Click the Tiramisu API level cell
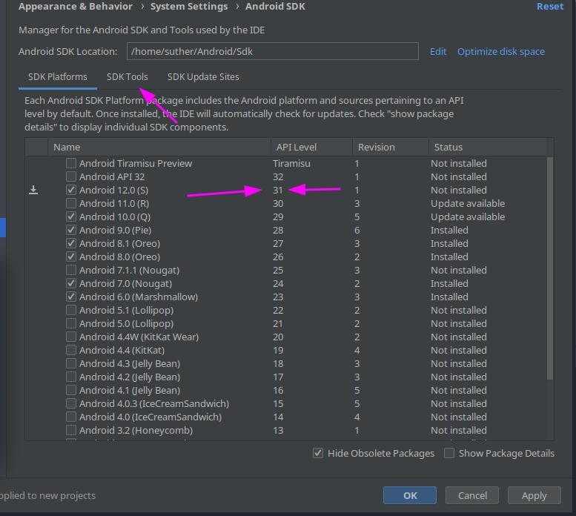This screenshot has width=576, height=516. [x=291, y=163]
